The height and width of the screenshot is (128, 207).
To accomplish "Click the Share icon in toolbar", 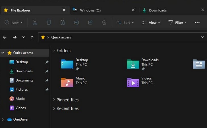I will [90, 22].
